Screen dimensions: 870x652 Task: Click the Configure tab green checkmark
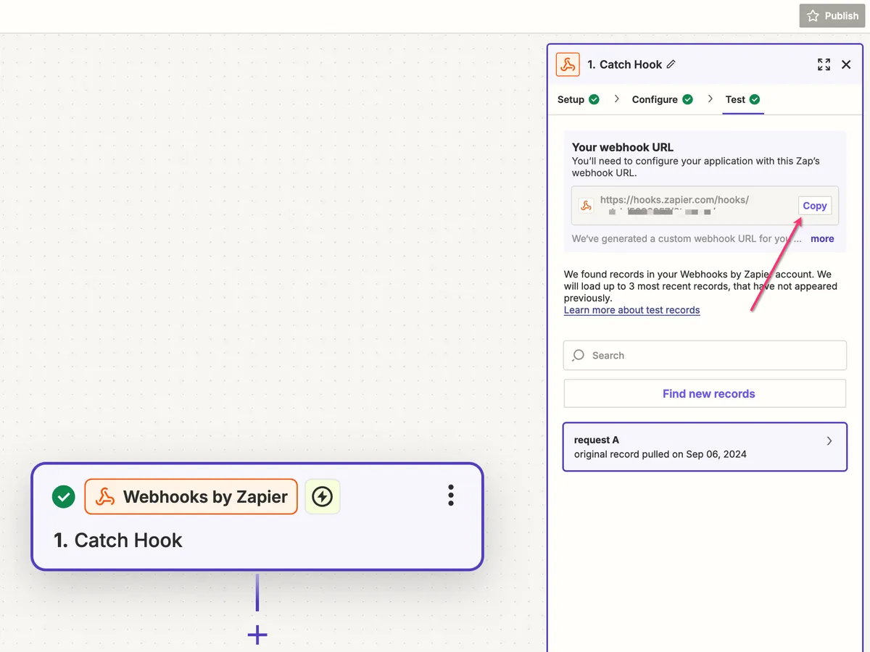click(687, 99)
